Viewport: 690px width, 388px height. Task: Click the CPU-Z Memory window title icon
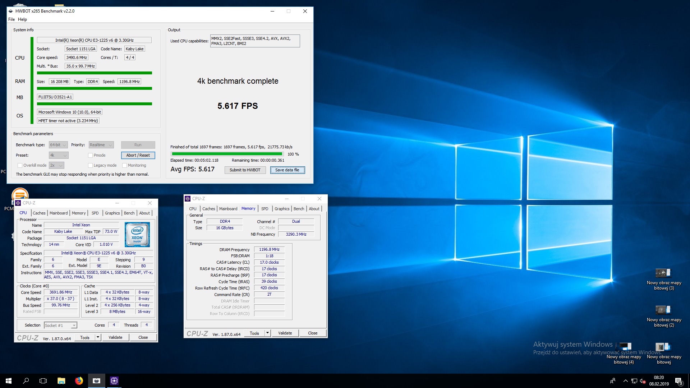(x=188, y=199)
